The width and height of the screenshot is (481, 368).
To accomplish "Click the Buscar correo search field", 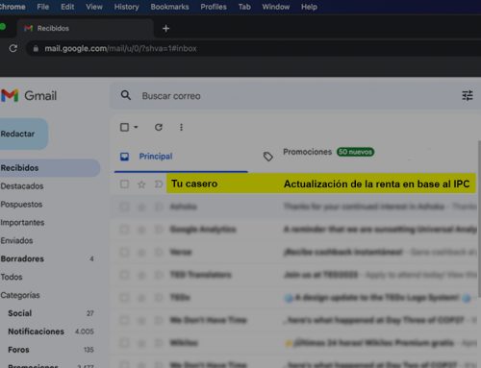I will click(x=295, y=95).
